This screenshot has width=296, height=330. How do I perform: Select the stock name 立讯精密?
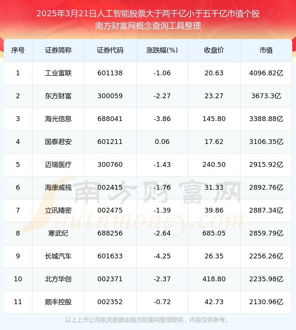pyautogui.click(x=58, y=210)
